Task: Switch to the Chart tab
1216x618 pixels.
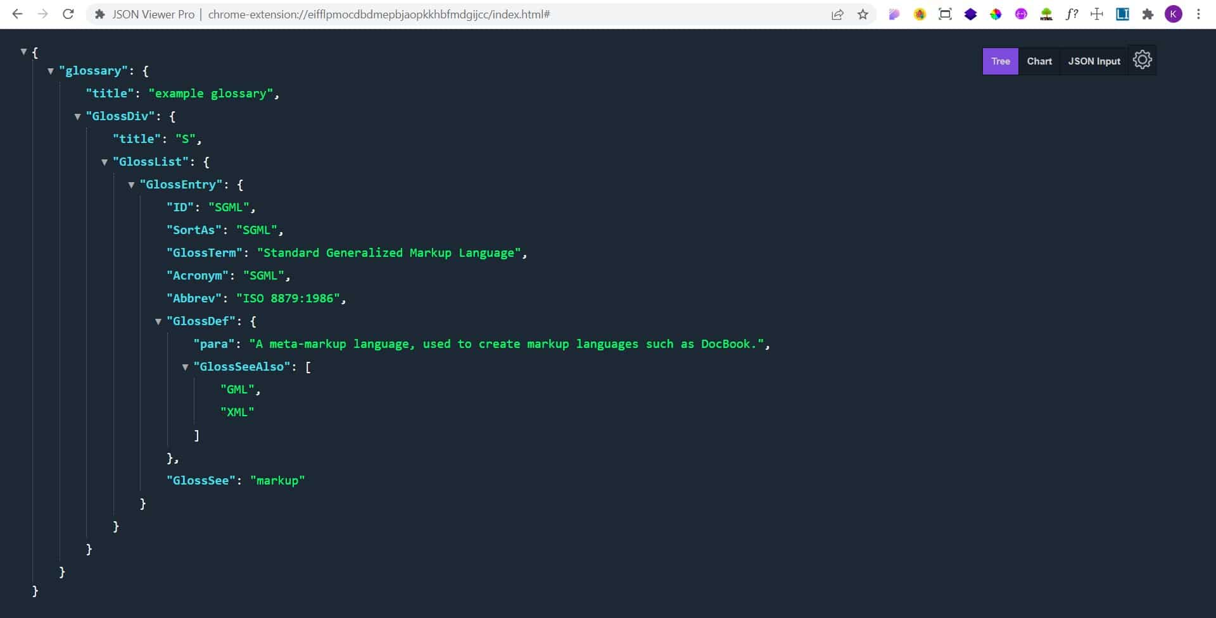Action: coord(1039,61)
